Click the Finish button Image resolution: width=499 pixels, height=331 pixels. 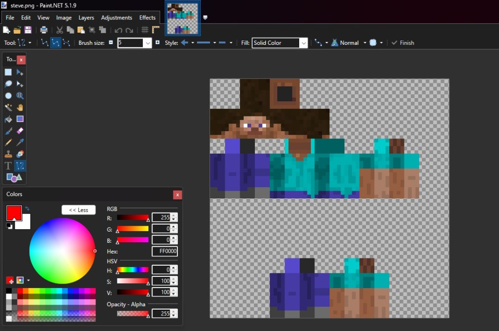pyautogui.click(x=403, y=43)
